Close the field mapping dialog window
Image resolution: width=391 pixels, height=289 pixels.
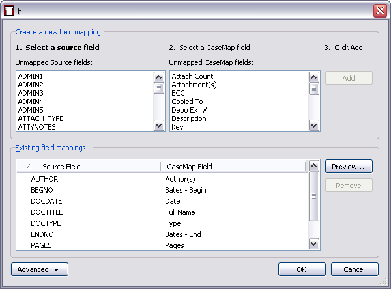pyautogui.click(x=381, y=10)
